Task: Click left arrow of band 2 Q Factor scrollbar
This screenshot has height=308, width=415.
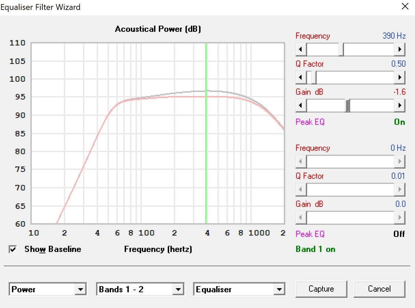Action: coord(301,189)
